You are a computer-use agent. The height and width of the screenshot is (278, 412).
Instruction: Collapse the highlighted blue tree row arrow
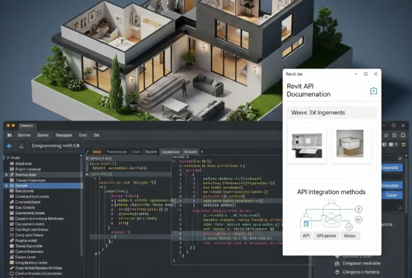click(x=6, y=185)
